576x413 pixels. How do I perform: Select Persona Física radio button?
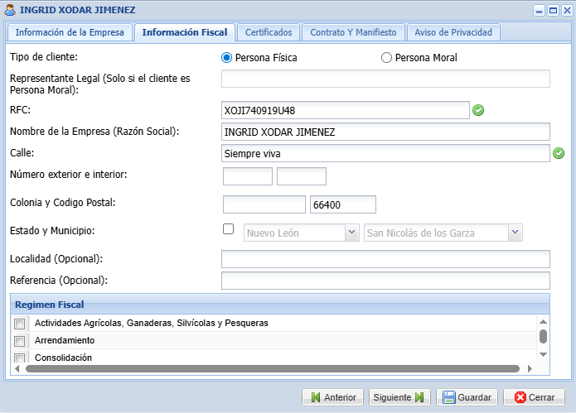click(x=226, y=58)
